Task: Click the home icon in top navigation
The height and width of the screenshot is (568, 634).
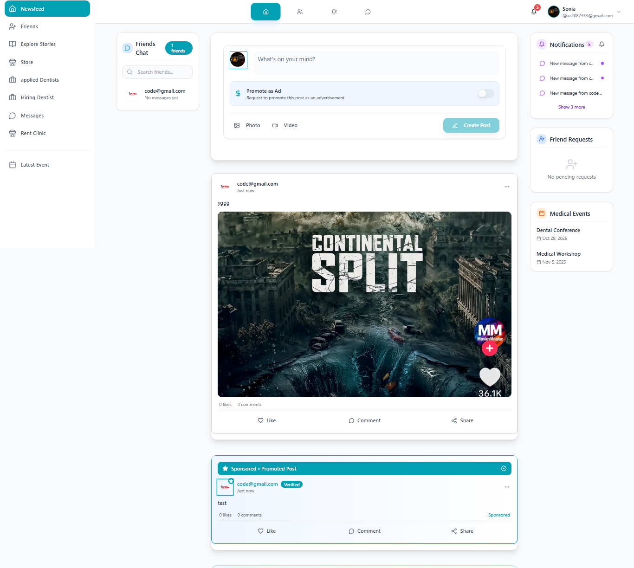Action: (265, 12)
